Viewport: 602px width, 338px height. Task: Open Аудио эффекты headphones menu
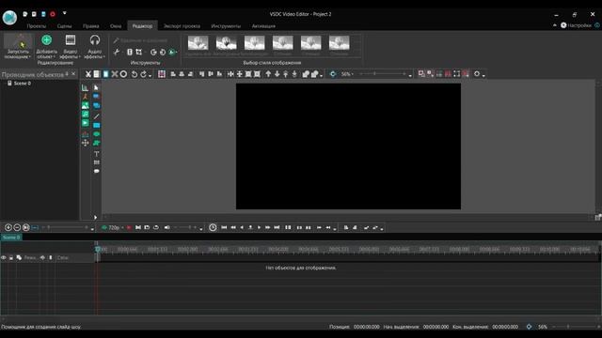pyautogui.click(x=94, y=46)
